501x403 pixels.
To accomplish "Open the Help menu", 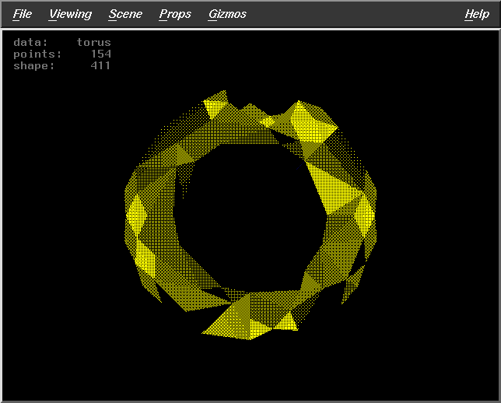I will [x=477, y=14].
